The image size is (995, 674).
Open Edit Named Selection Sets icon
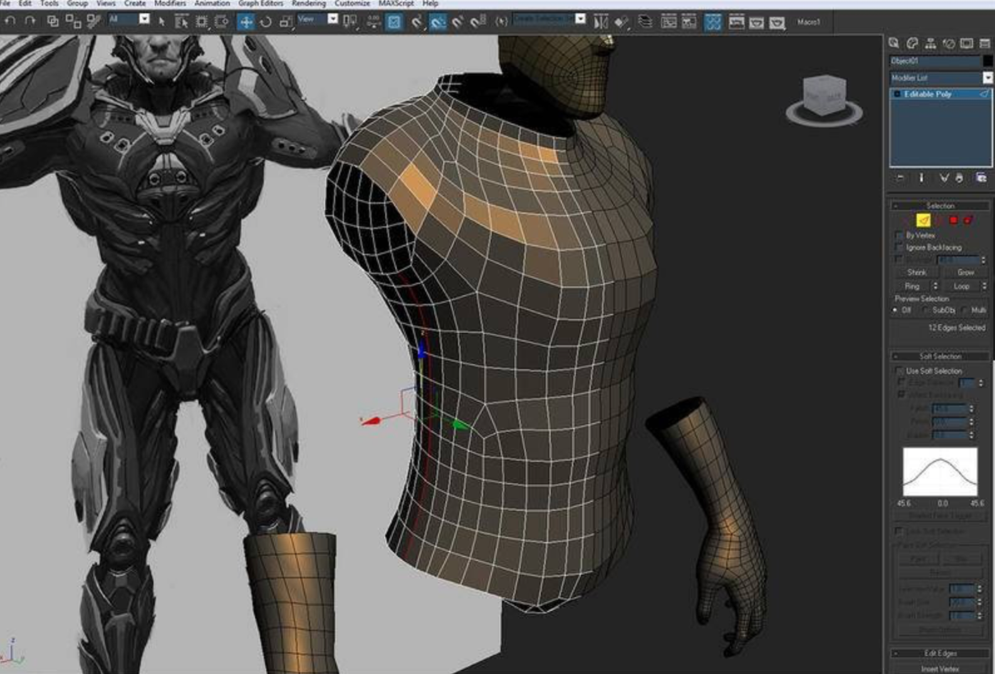501,22
